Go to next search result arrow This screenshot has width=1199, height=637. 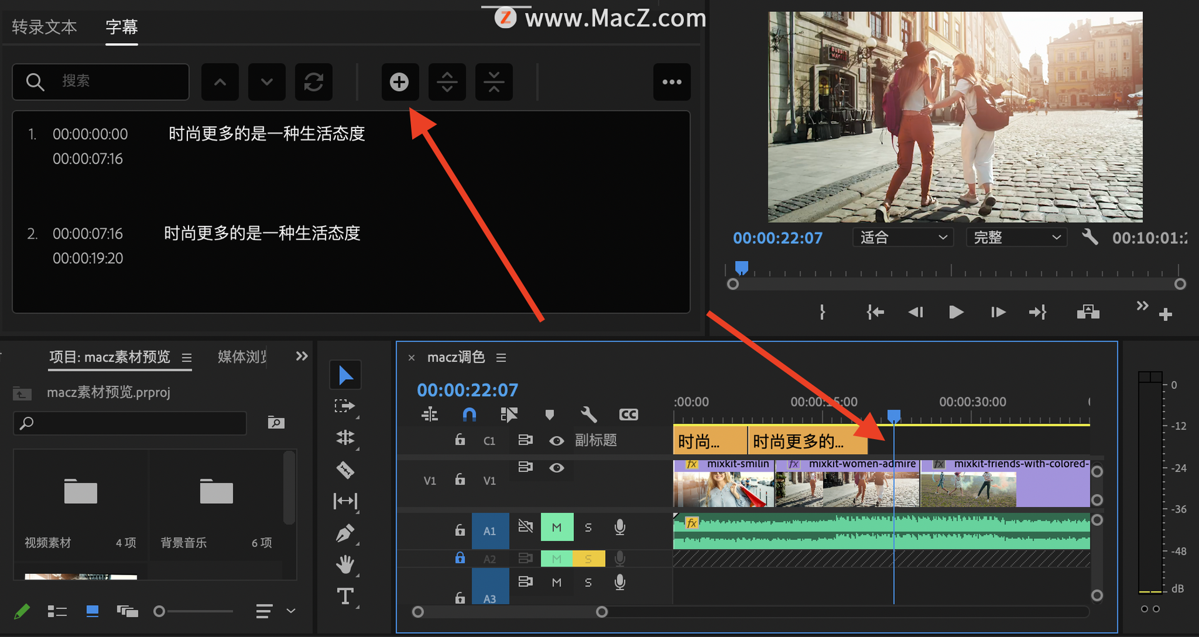tap(267, 82)
